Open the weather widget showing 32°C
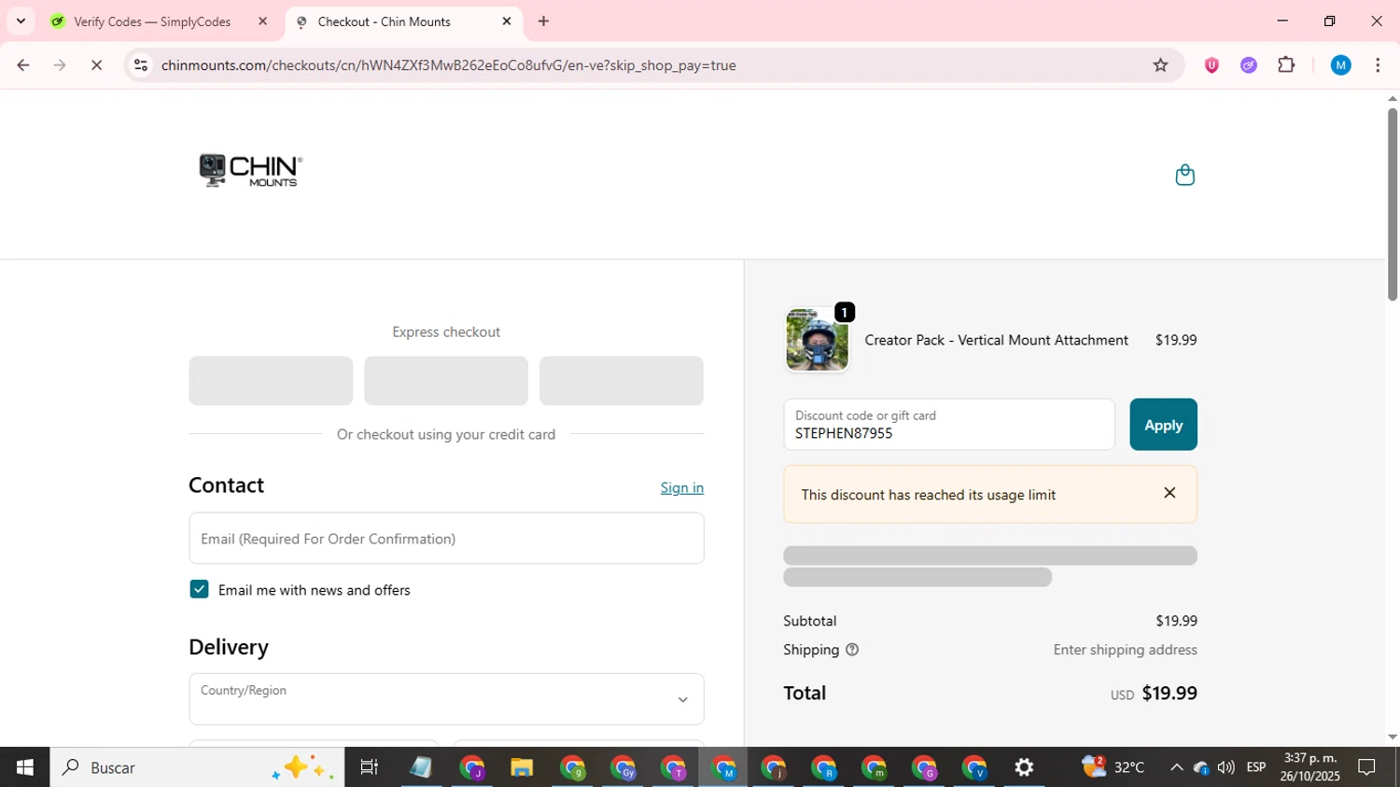The height and width of the screenshot is (787, 1400). (x=1113, y=767)
